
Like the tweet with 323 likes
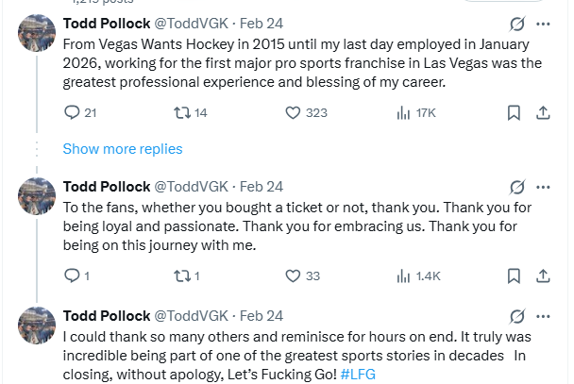[x=293, y=113]
